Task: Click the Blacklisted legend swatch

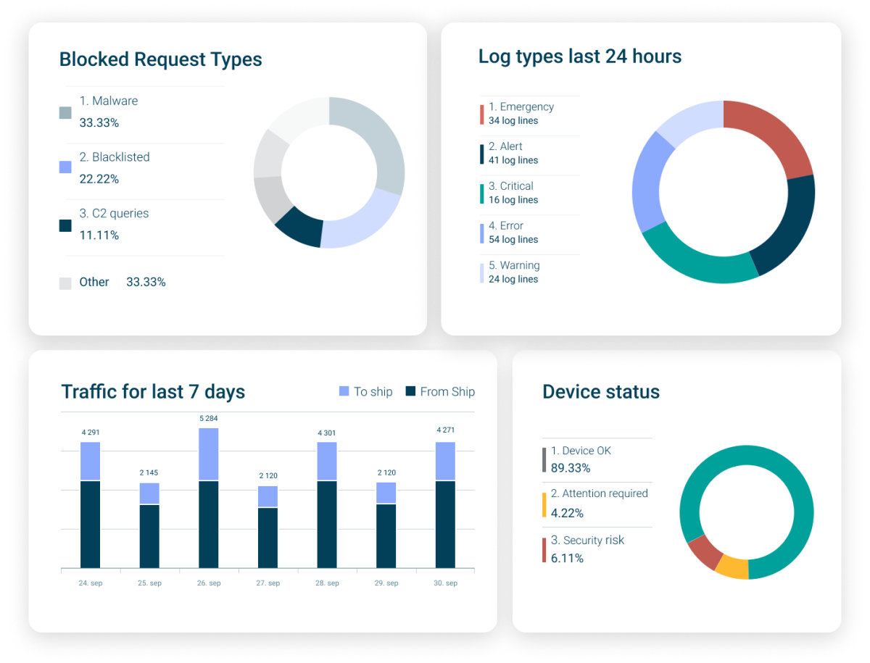Action: pos(65,167)
